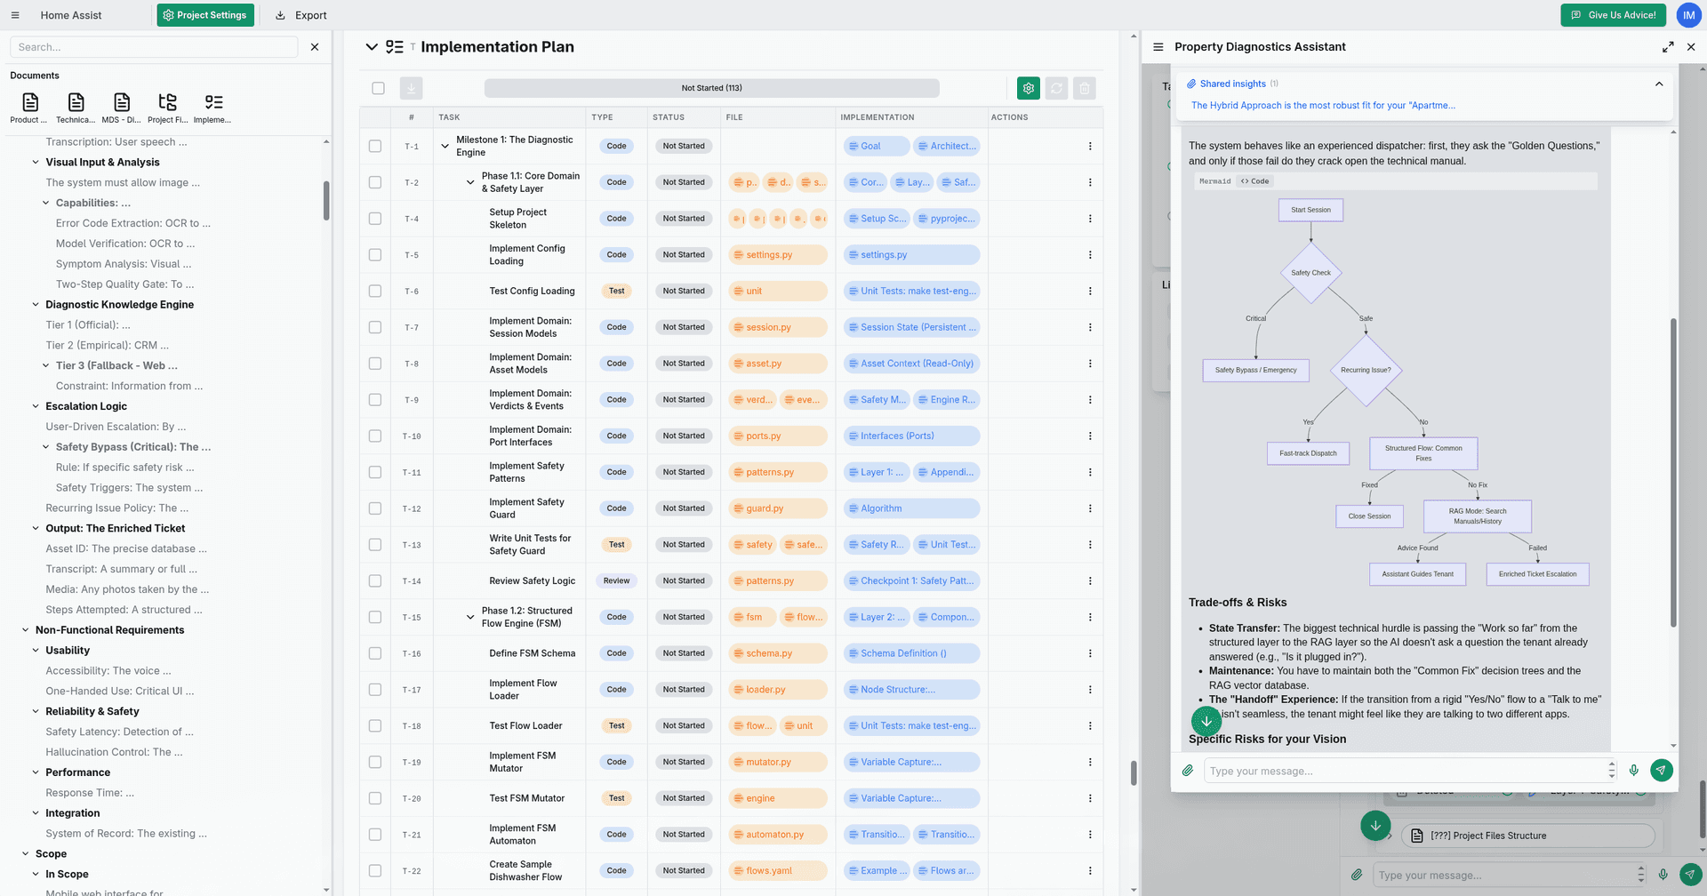Viewport: 1707px width, 896px height.
Task: Collapse Milestone 1: The Diagnostic Engine row
Action: (x=445, y=147)
